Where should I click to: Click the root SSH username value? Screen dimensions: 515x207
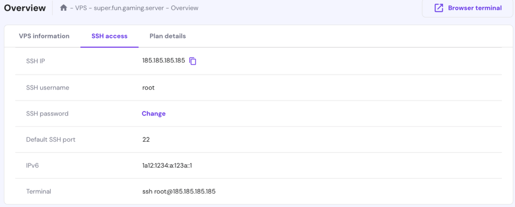coord(148,87)
